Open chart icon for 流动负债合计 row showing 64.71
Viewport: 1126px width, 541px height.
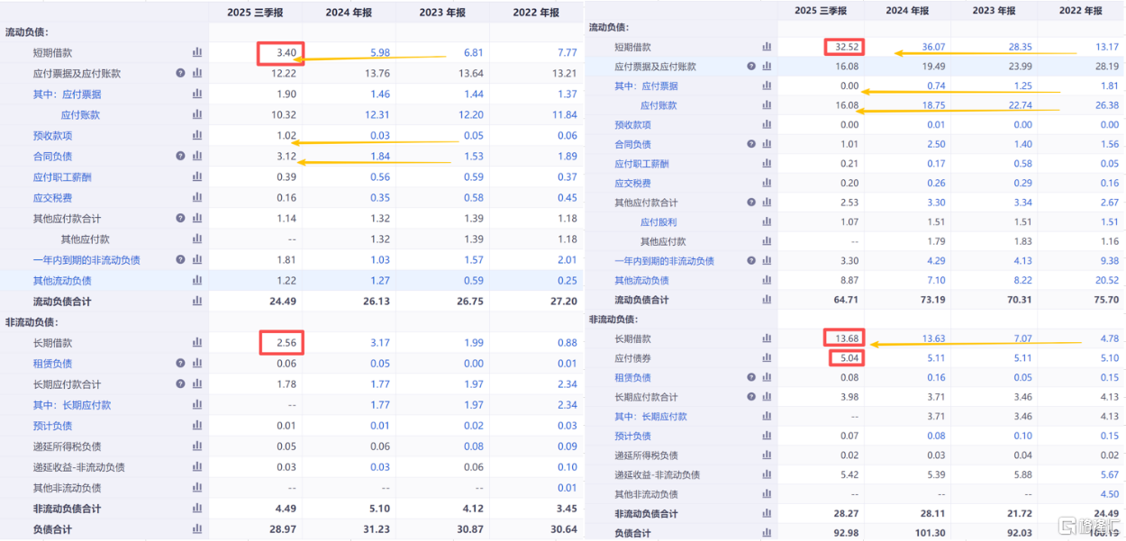coord(767,300)
